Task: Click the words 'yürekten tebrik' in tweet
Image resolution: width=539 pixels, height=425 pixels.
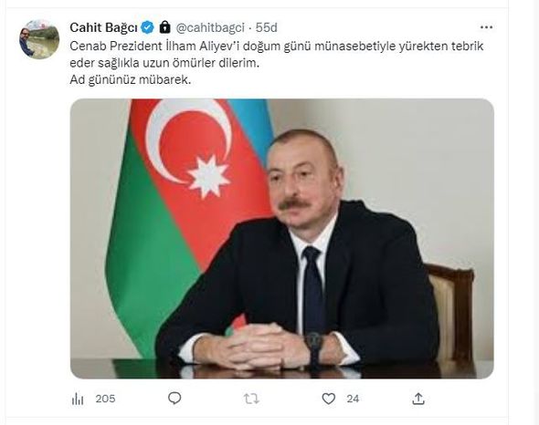Action: pyautogui.click(x=441, y=47)
